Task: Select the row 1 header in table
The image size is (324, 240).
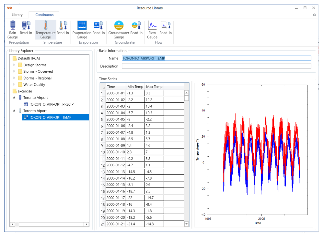Action: click(103, 93)
